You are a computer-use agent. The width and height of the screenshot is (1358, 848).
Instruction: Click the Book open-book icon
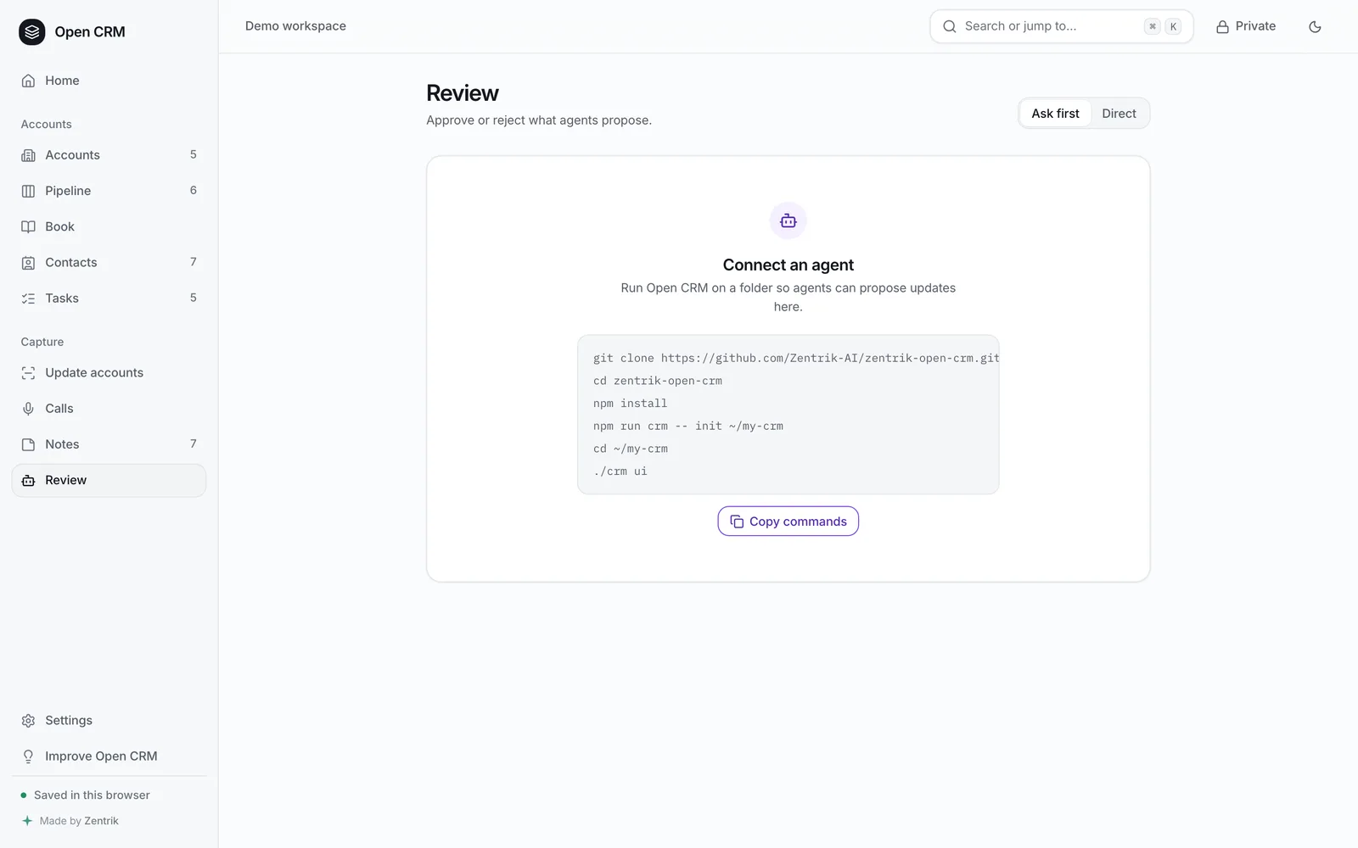[28, 226]
